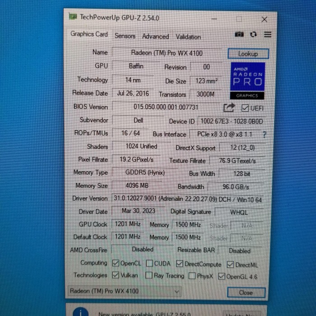Switch to the Sensors tab
Viewport: 316px width, 316px height.
tap(125, 36)
